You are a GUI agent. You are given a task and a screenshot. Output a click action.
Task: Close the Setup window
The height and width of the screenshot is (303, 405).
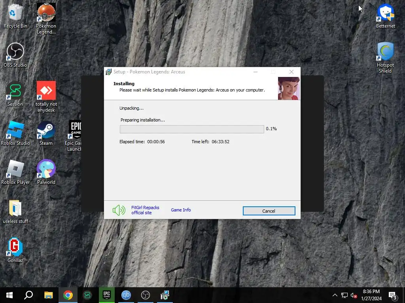click(x=291, y=72)
